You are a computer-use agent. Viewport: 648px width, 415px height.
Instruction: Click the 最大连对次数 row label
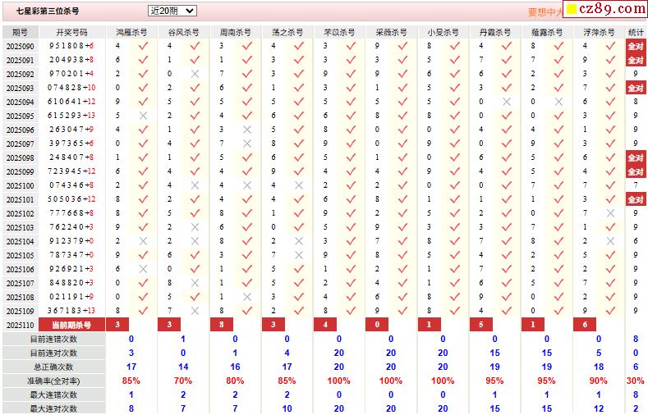click(x=53, y=408)
